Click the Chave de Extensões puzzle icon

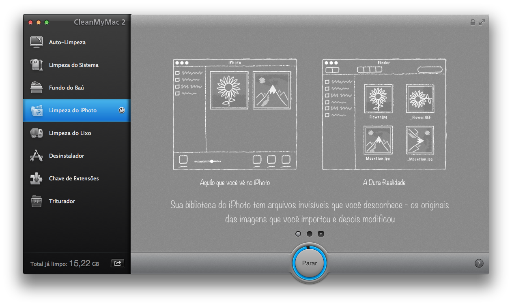click(x=37, y=178)
